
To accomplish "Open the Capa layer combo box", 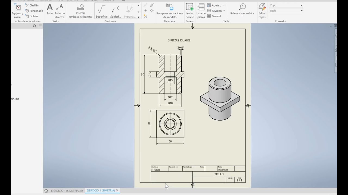I will tap(286, 5).
